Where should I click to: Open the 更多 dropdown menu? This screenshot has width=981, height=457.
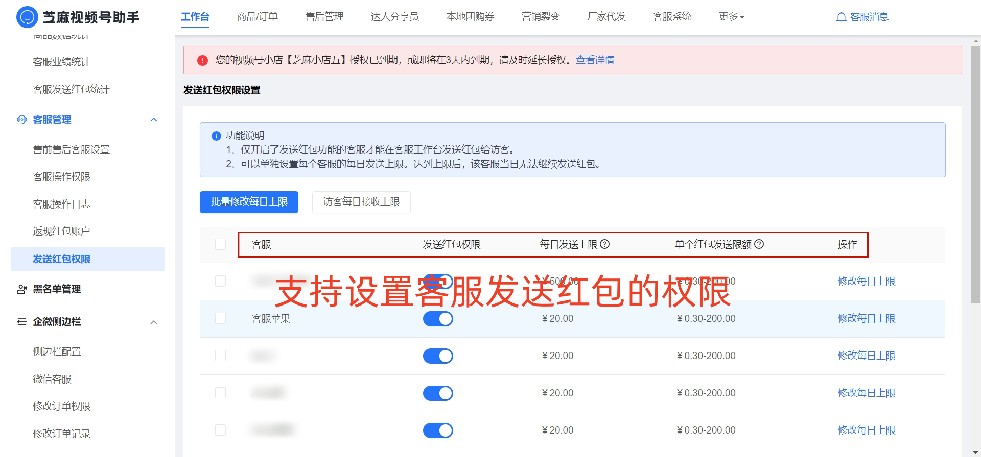point(732,17)
